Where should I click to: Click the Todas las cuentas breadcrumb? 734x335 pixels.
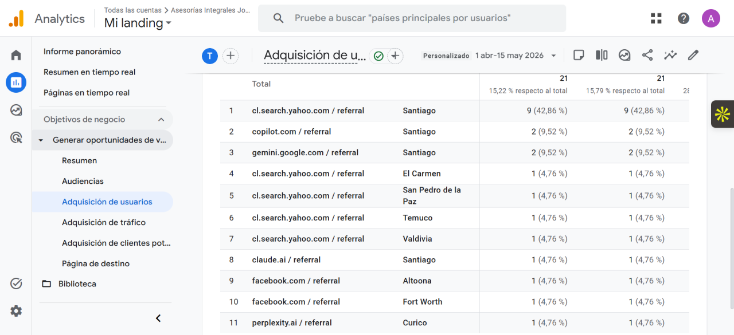click(x=132, y=10)
